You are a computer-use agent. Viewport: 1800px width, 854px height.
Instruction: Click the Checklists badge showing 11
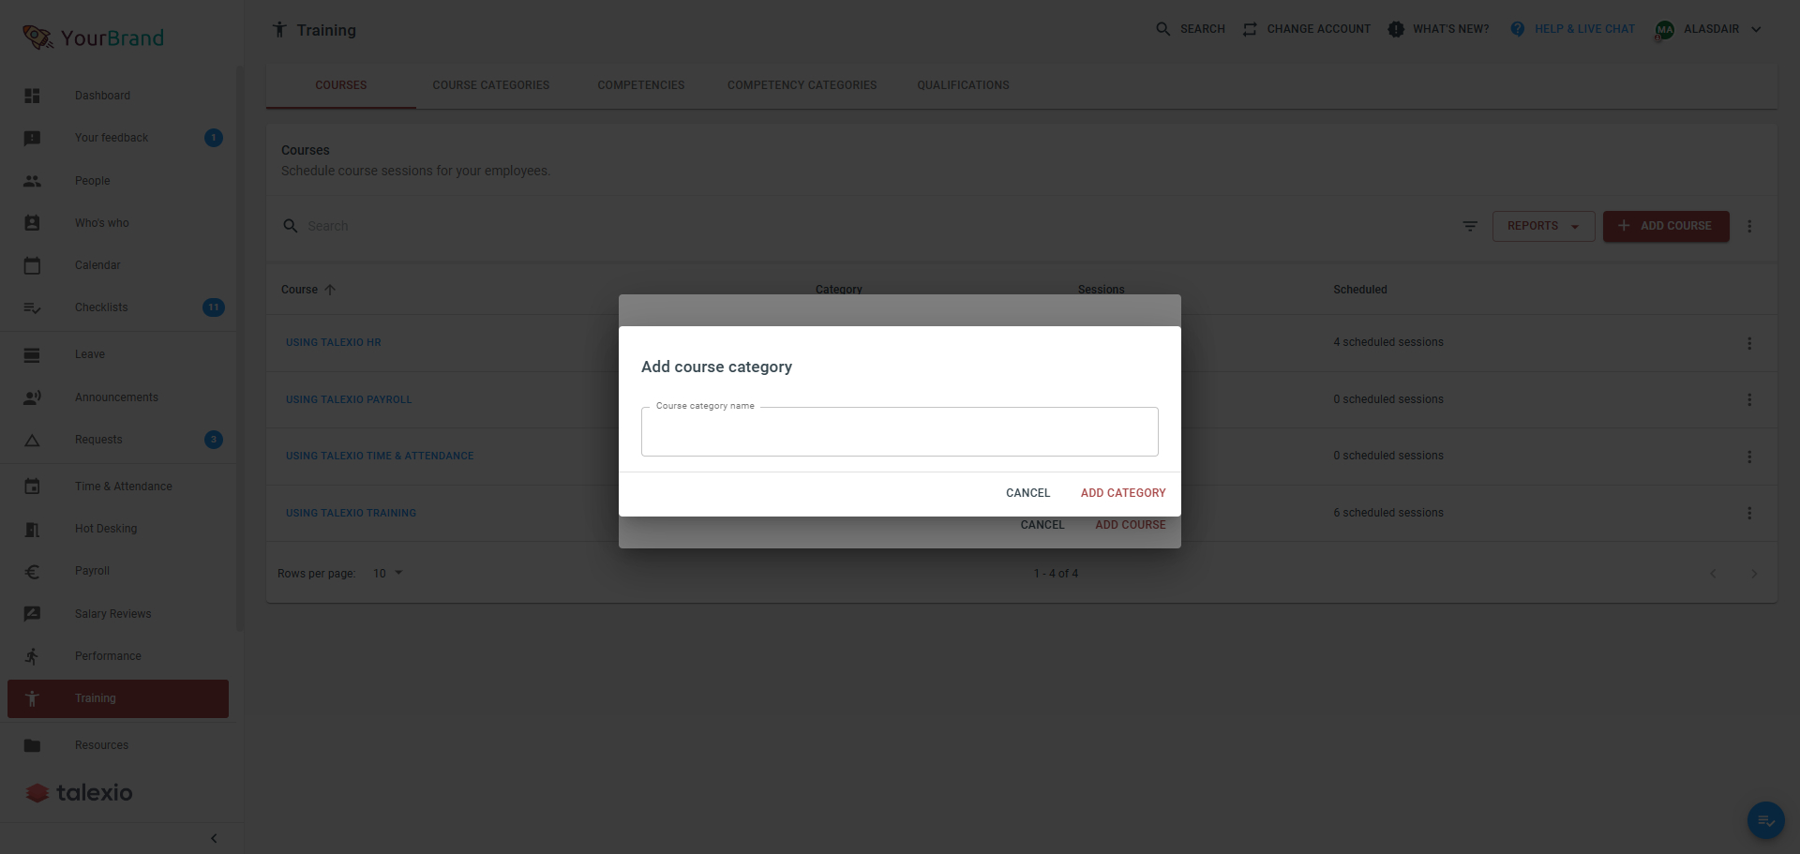214,307
